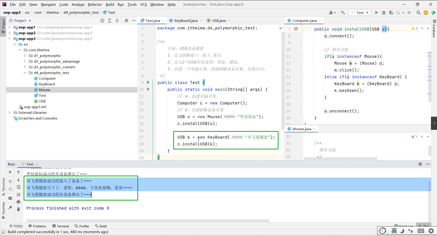Open the VCS menu
This screenshot has width=437, height=236.
point(144,4)
